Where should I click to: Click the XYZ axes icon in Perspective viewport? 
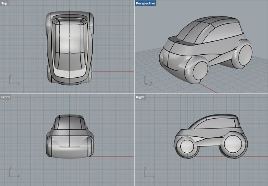(147, 80)
